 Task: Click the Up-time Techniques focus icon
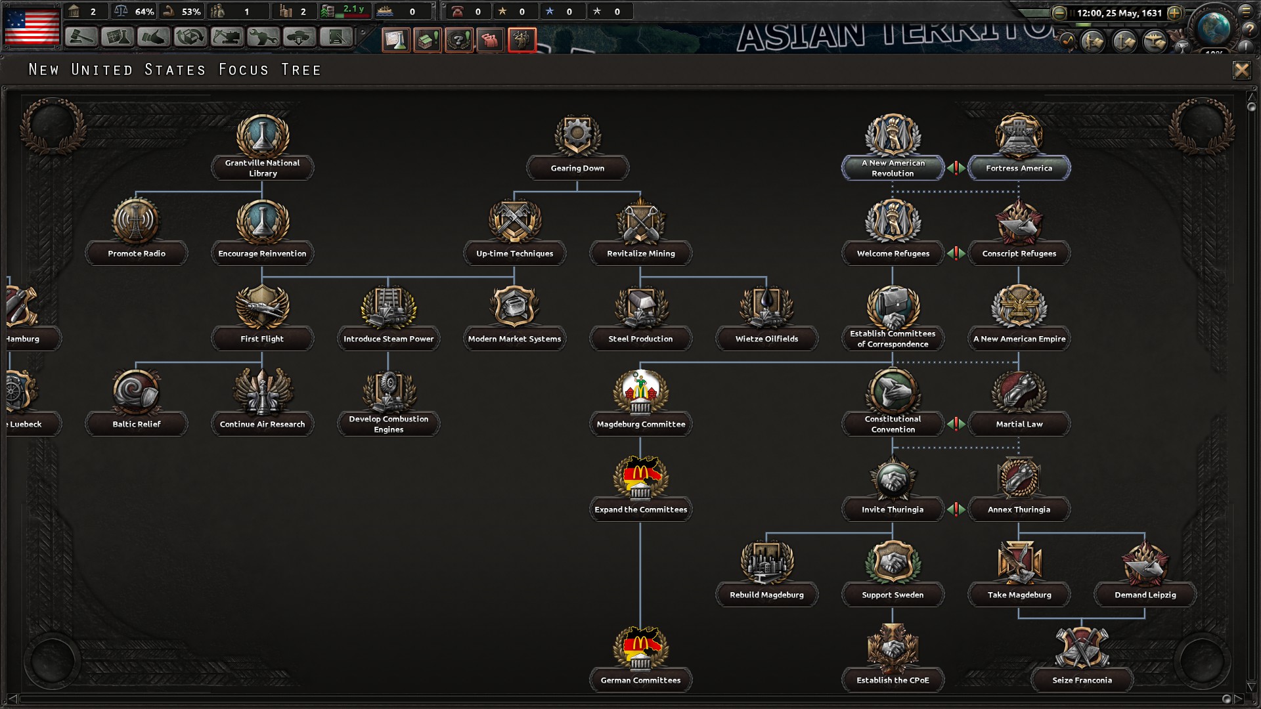515,221
